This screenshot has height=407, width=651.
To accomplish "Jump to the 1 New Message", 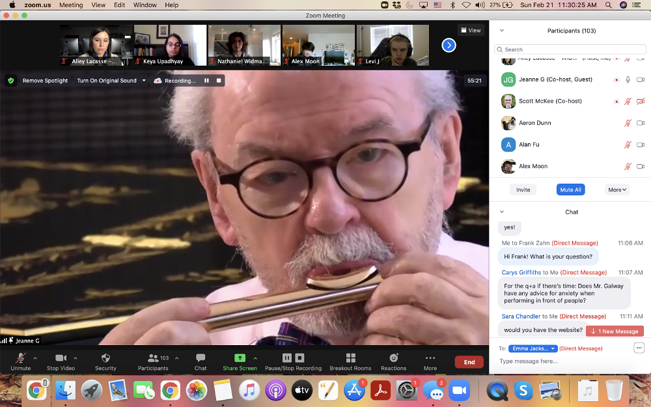I will point(615,331).
